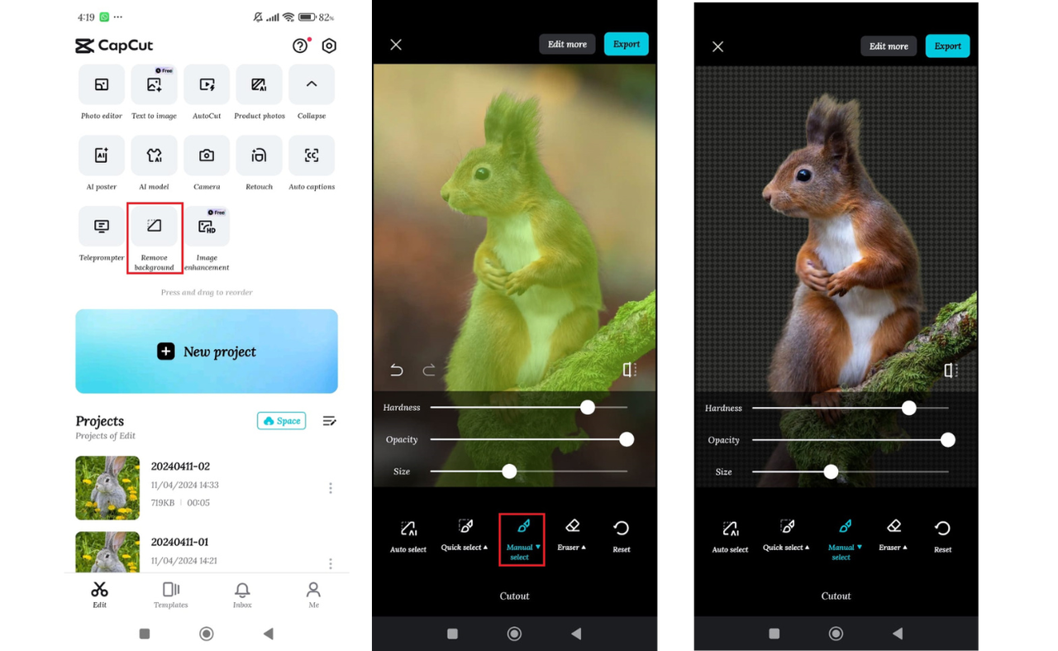Reset the selection on green-squirrel screen
This screenshot has height=651, width=1058.
pyautogui.click(x=622, y=536)
